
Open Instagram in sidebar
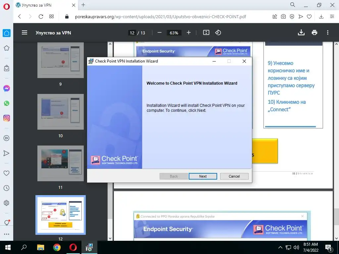click(7, 118)
